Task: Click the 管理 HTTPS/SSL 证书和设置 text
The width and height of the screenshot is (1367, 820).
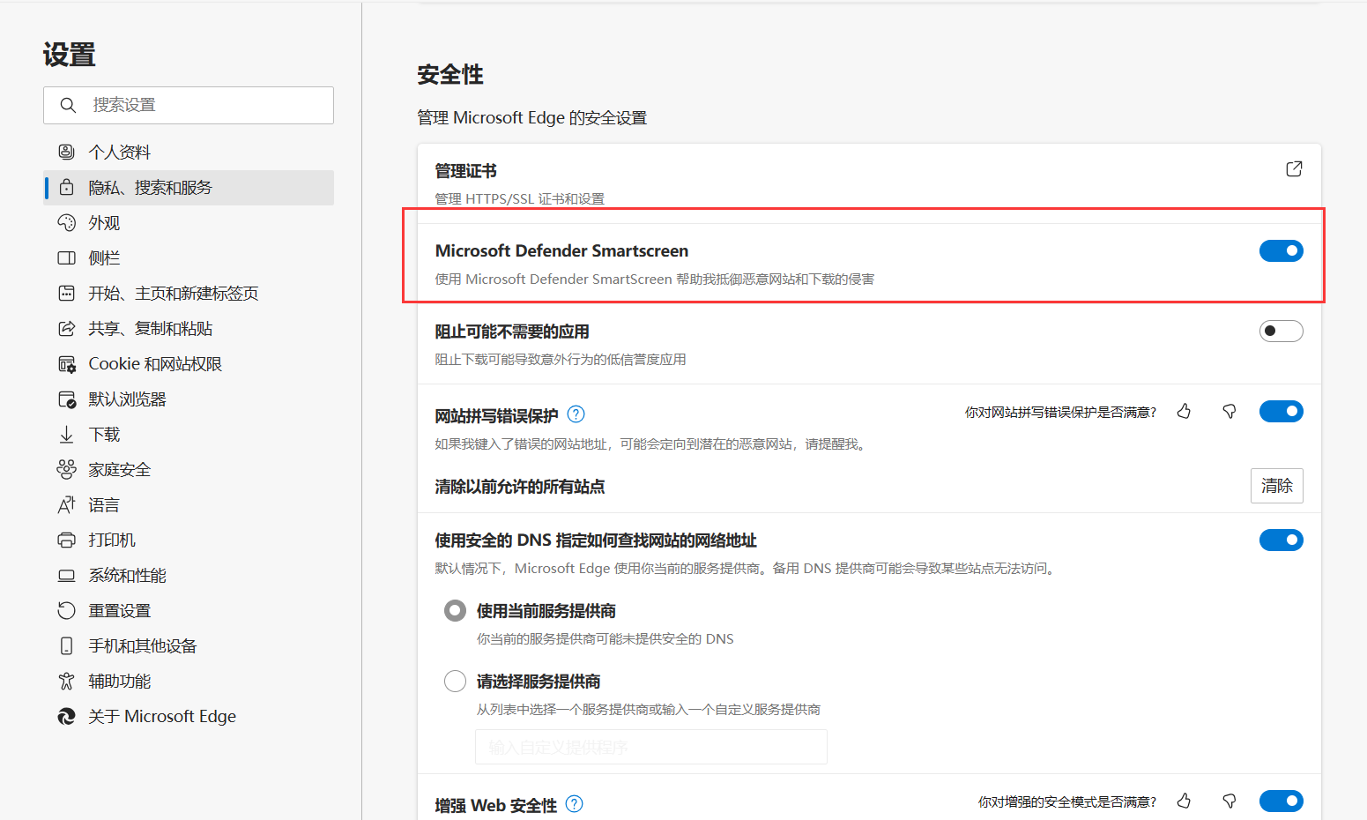Action: [520, 199]
